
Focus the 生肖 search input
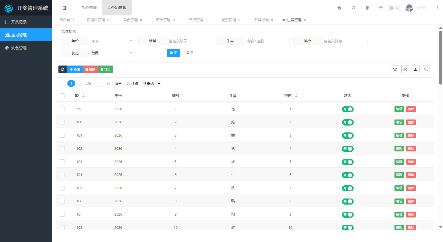tap(267, 41)
